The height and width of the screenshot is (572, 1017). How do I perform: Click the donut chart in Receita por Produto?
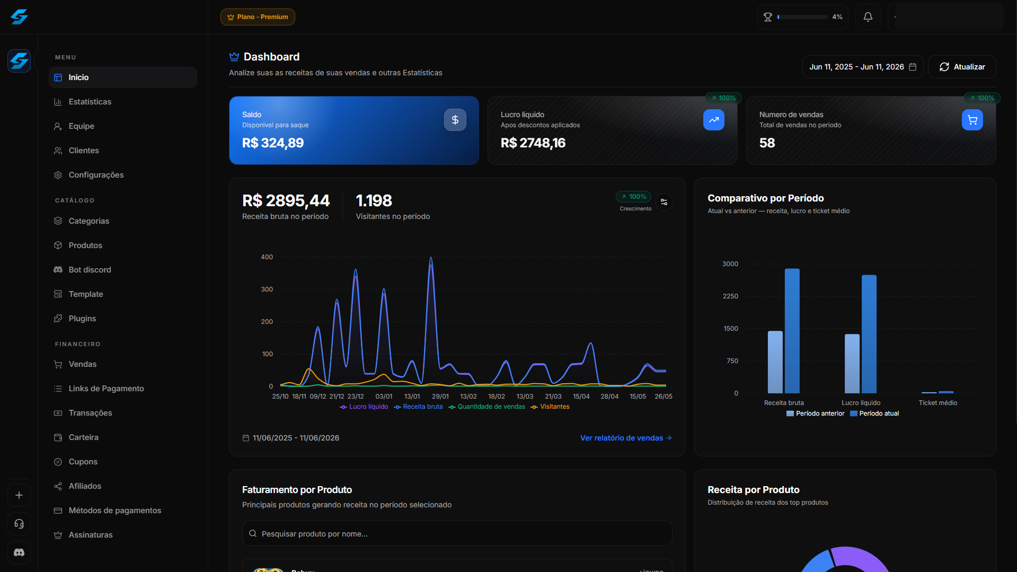845,560
